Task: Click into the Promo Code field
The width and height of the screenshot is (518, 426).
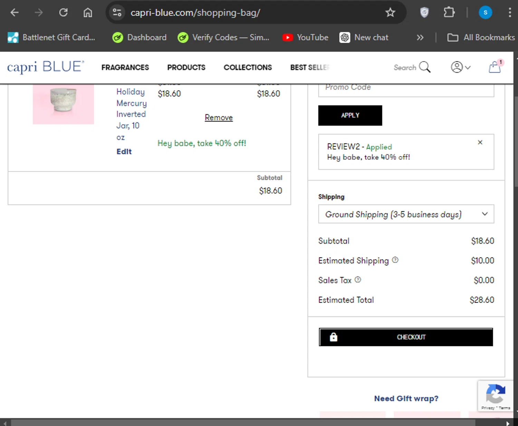Action: [x=406, y=89]
